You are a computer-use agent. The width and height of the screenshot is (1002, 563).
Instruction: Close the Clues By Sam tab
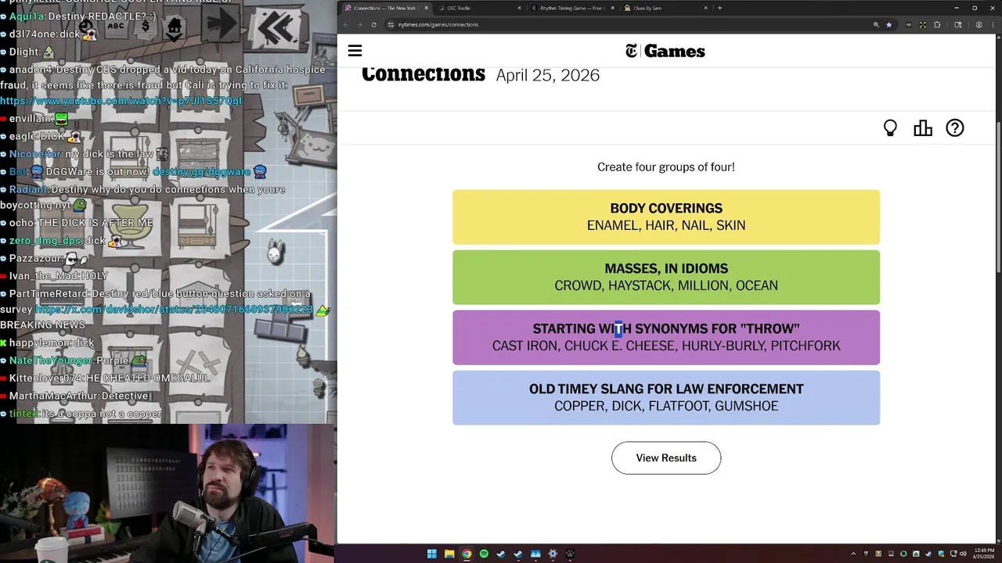(705, 8)
